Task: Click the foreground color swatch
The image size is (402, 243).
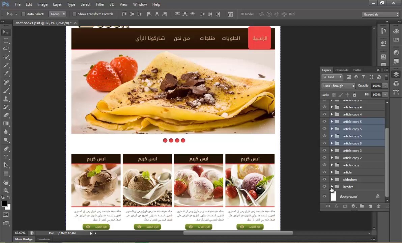Action: [x=4, y=204]
